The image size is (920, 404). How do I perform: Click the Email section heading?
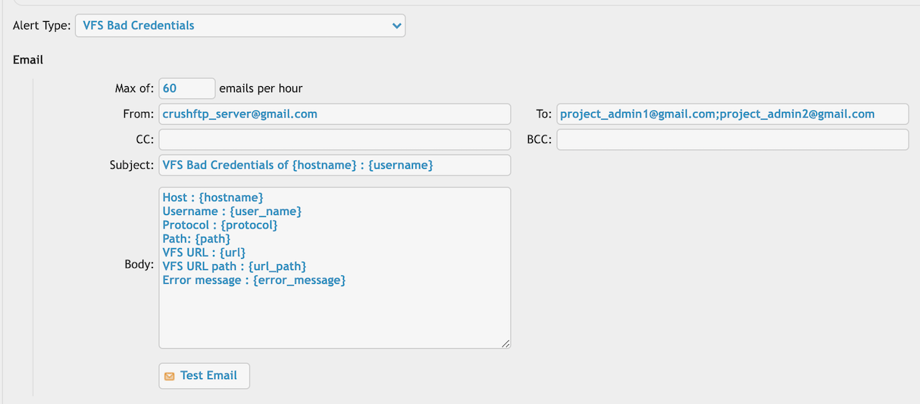point(28,60)
